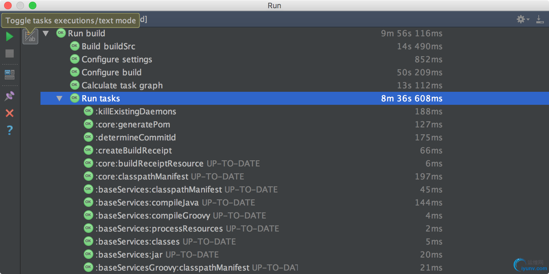Open help with the question mark icon
This screenshot has width=549, height=274.
[10, 130]
